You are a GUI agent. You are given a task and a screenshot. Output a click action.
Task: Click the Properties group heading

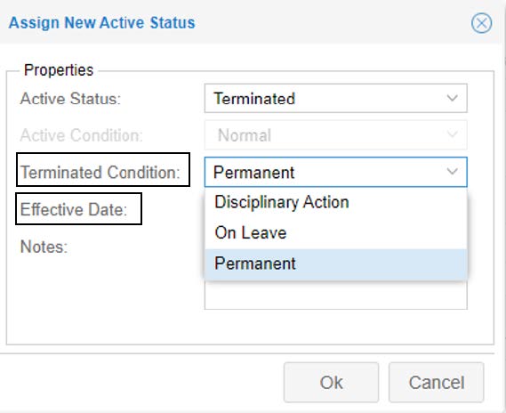[x=59, y=70]
